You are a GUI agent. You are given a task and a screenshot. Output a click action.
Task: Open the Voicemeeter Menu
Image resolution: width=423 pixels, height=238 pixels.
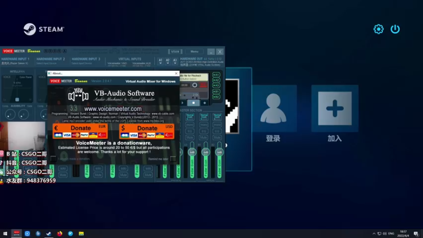tap(194, 51)
